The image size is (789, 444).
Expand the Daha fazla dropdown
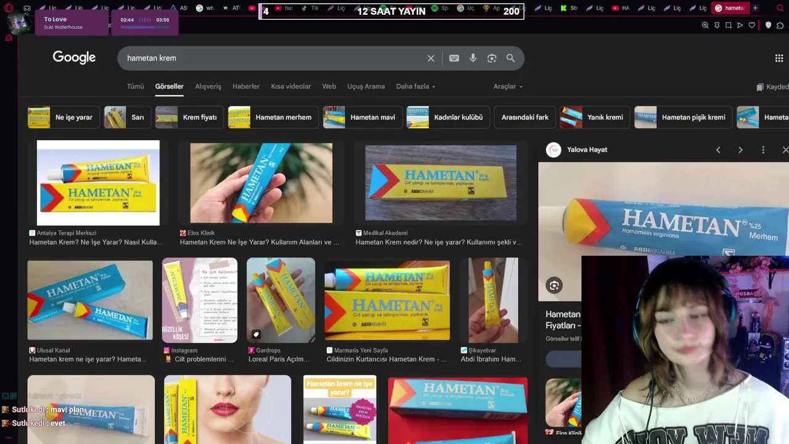(415, 86)
